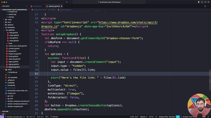Open go.mod file
The width and height of the screenshot is (211, 118).
[x=10, y=96]
